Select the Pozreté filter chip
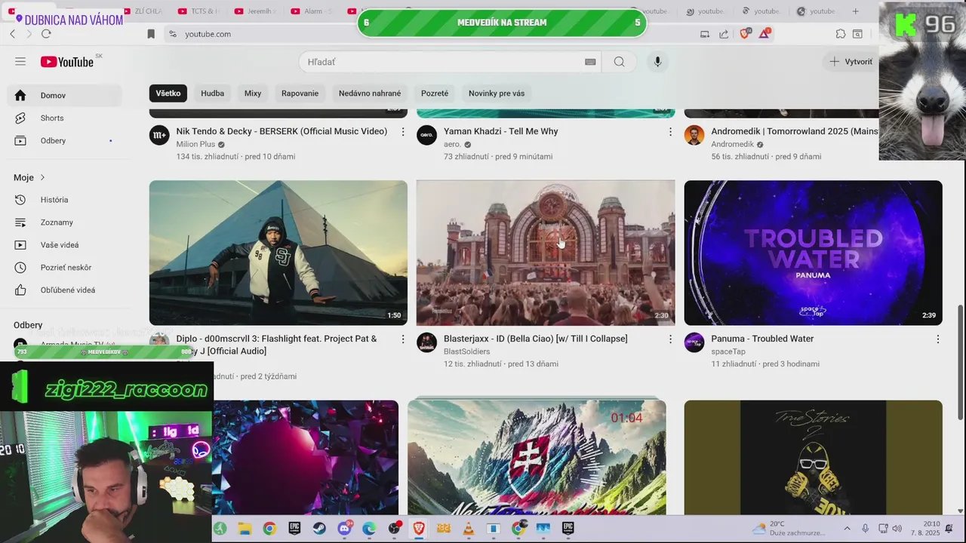This screenshot has height=543, width=966. click(x=435, y=94)
